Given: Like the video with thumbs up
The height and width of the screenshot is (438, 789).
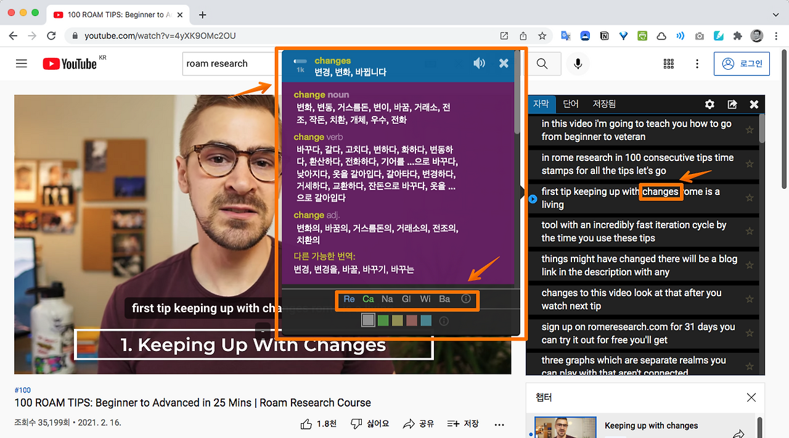Looking at the screenshot, I should click(306, 424).
